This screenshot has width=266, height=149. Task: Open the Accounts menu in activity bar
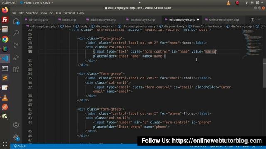pos(16,125)
